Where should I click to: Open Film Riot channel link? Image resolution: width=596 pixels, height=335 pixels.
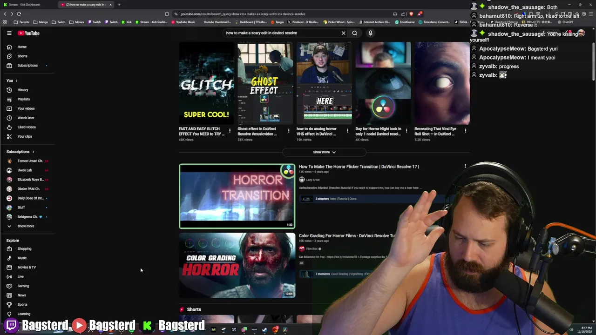coord(312,249)
